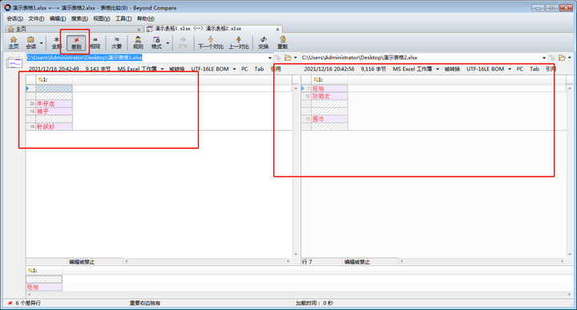Toggle the 次要 minor differences filter
This screenshot has height=310, width=577.
117,42
